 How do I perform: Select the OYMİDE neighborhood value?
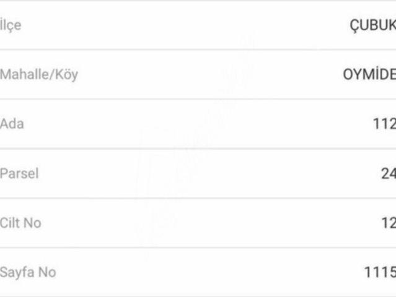pyautogui.click(x=369, y=75)
